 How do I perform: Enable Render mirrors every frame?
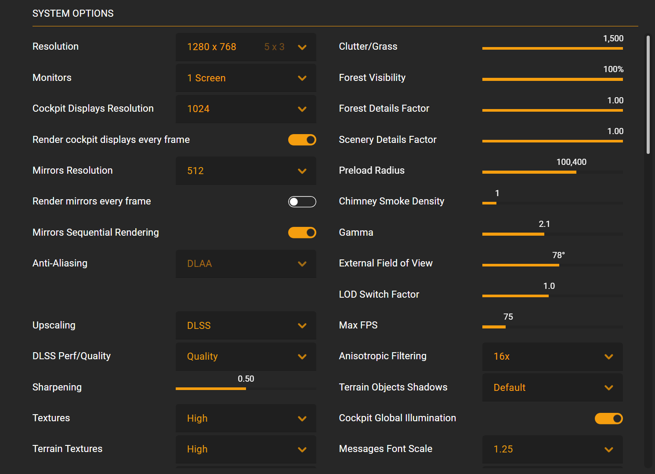coord(302,202)
